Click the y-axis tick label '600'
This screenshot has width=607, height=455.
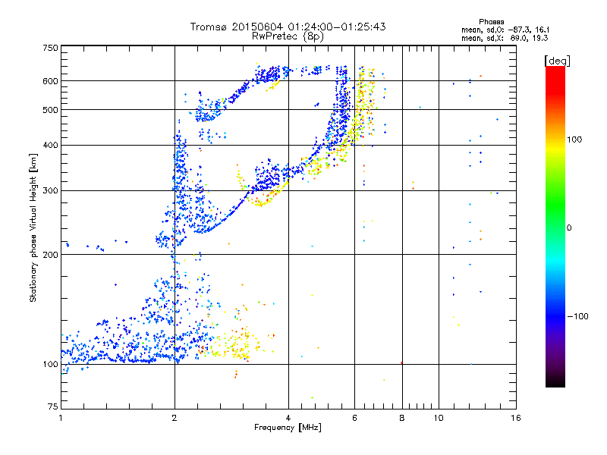tap(50, 81)
